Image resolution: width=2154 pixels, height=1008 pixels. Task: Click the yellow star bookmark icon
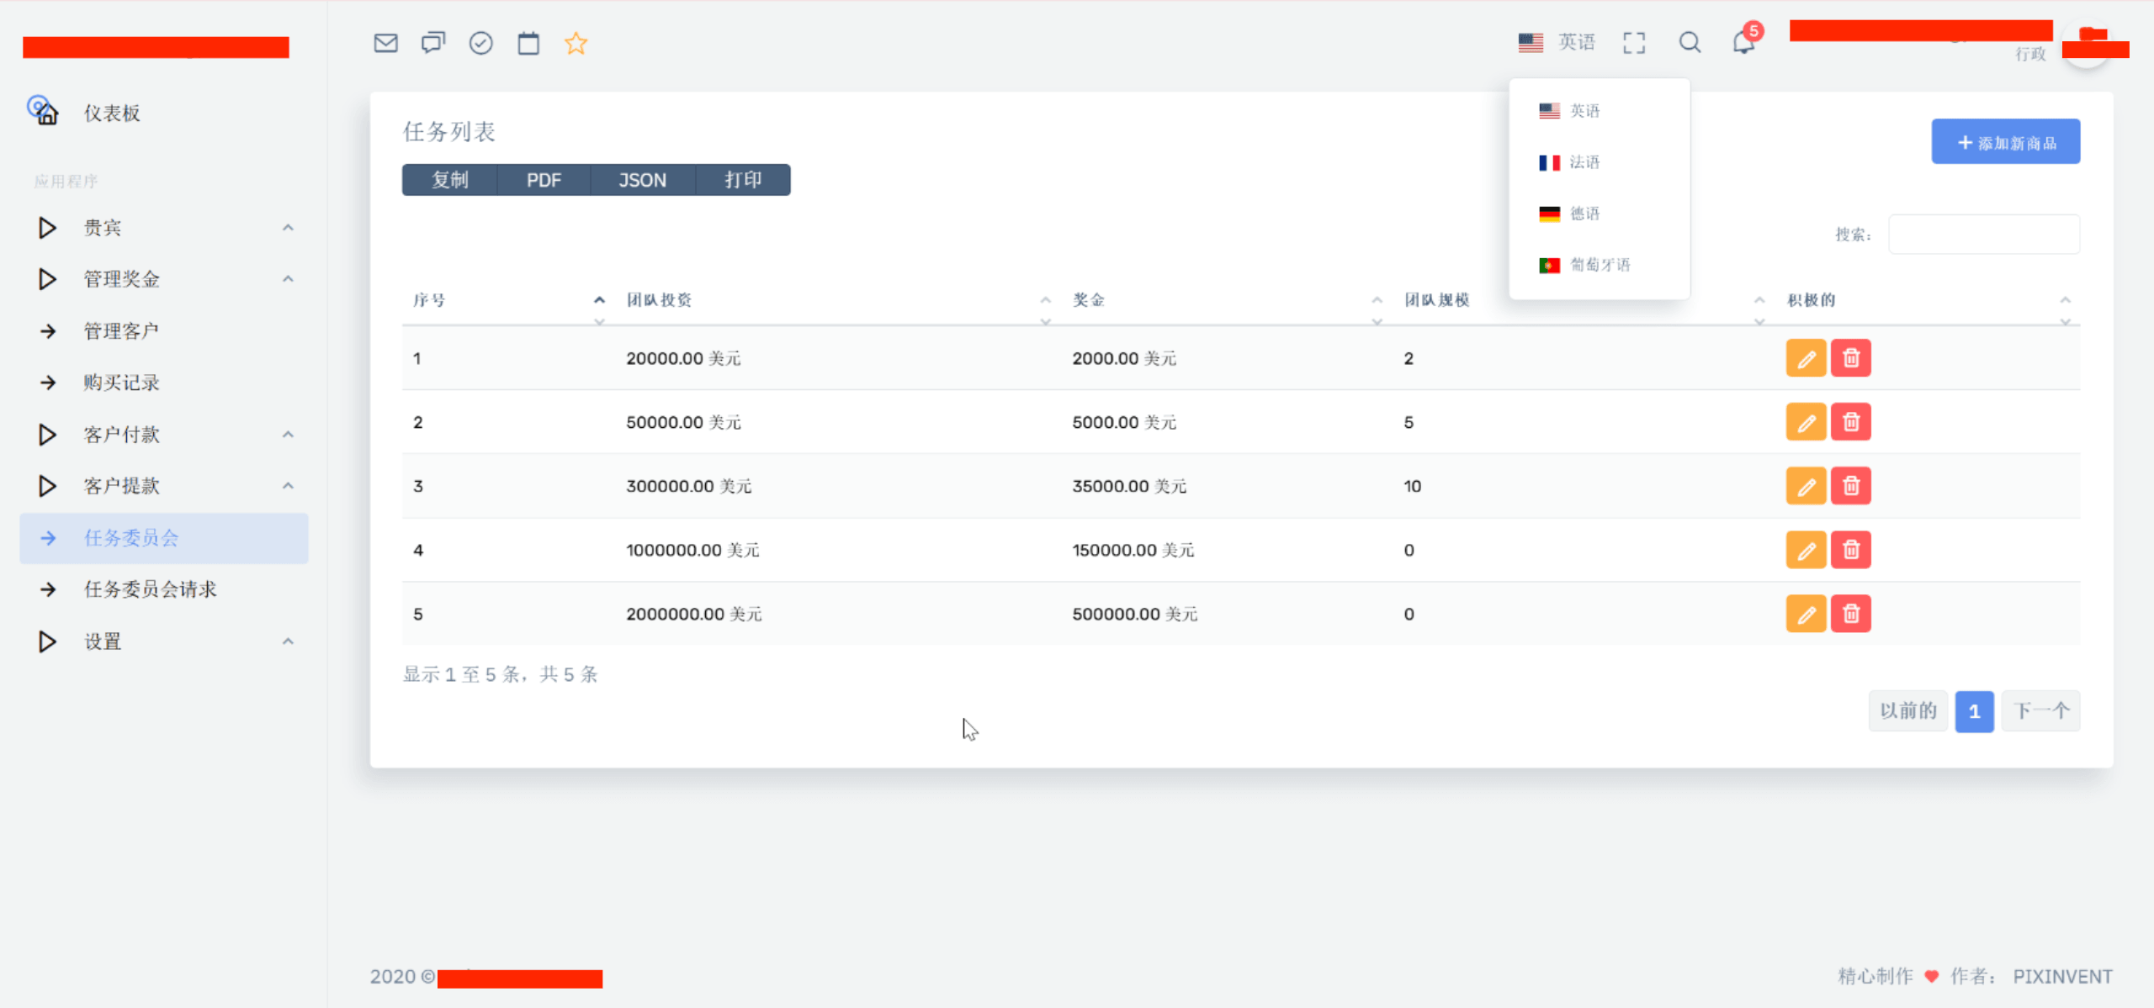click(576, 43)
